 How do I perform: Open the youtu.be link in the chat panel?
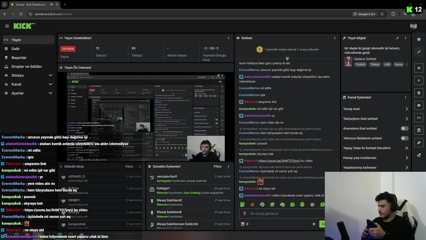point(279,161)
